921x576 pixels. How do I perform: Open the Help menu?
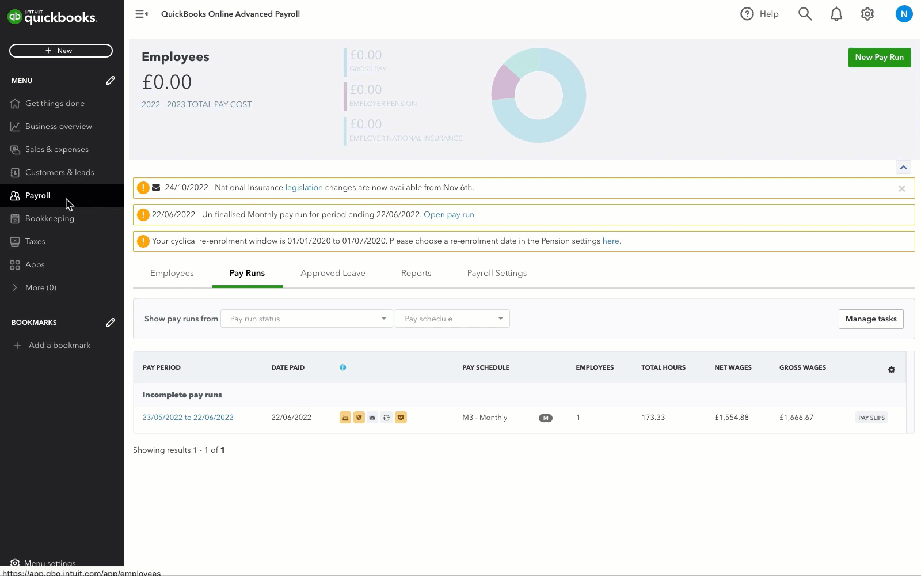coord(759,14)
